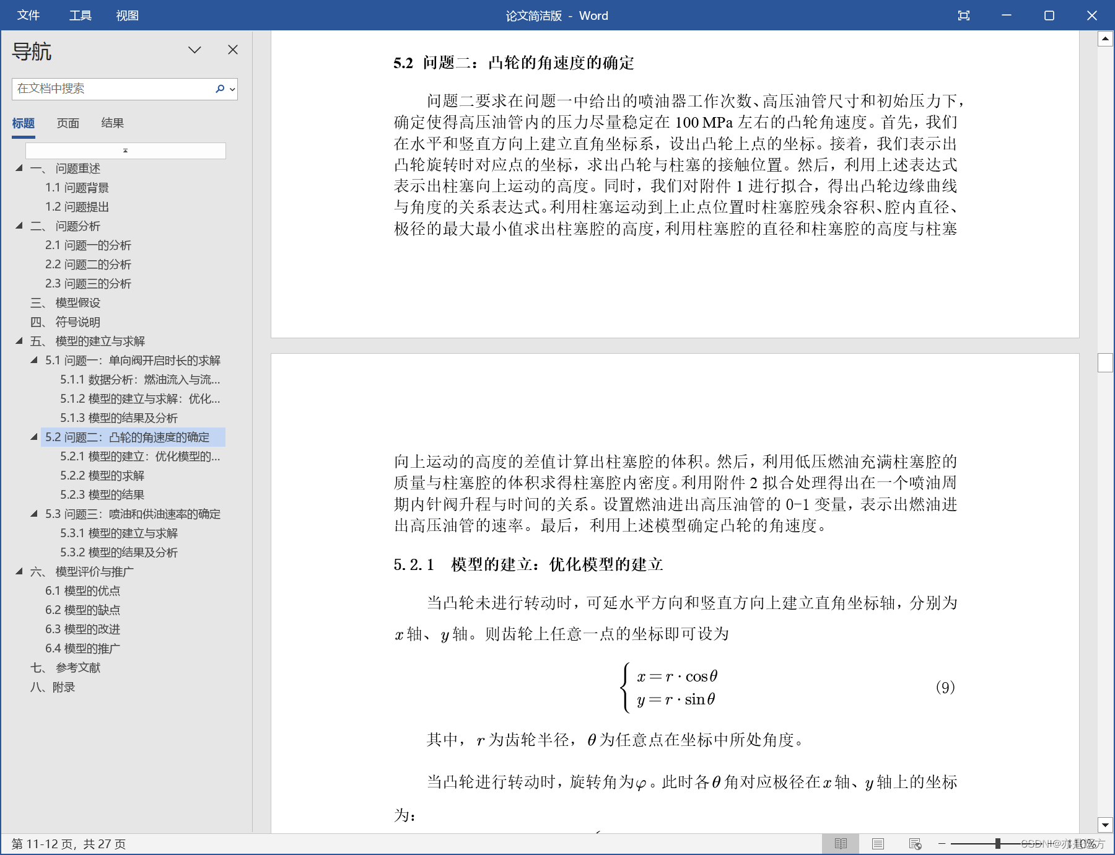
Task: Go to 1.2 问题提出 heading
Action: coord(77,207)
